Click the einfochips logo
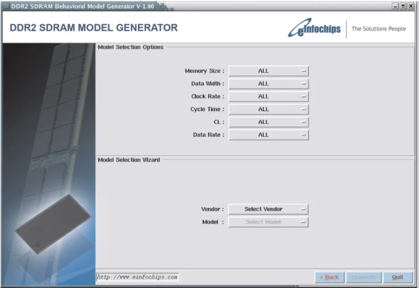 click(x=314, y=28)
